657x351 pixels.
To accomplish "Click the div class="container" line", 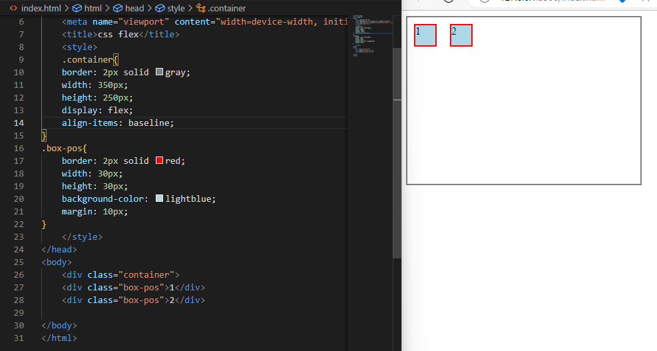I will coord(120,274).
